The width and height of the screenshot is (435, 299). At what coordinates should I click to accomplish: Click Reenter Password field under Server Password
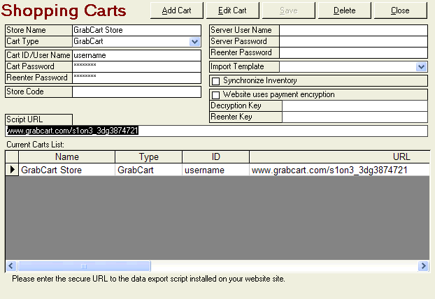click(353, 52)
